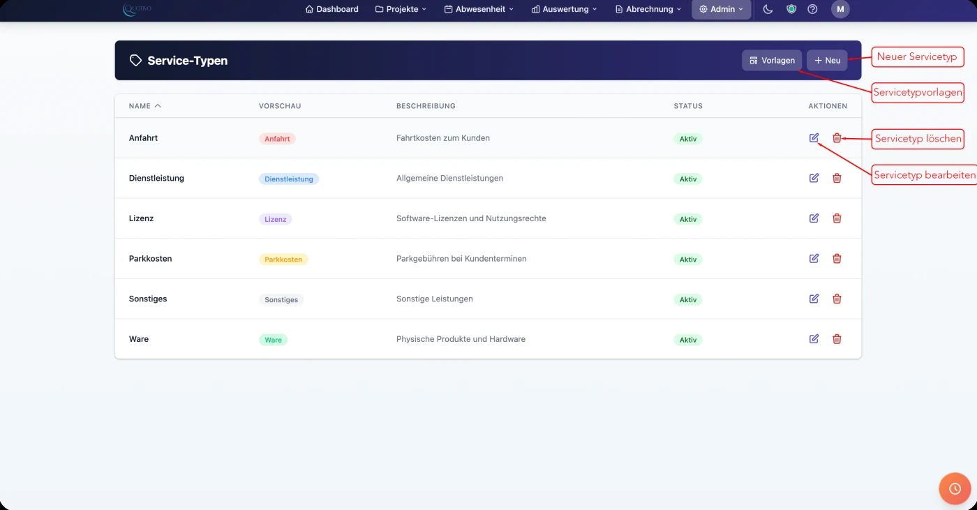
Task: Toggle dark mode moon icon
Action: 768,9
